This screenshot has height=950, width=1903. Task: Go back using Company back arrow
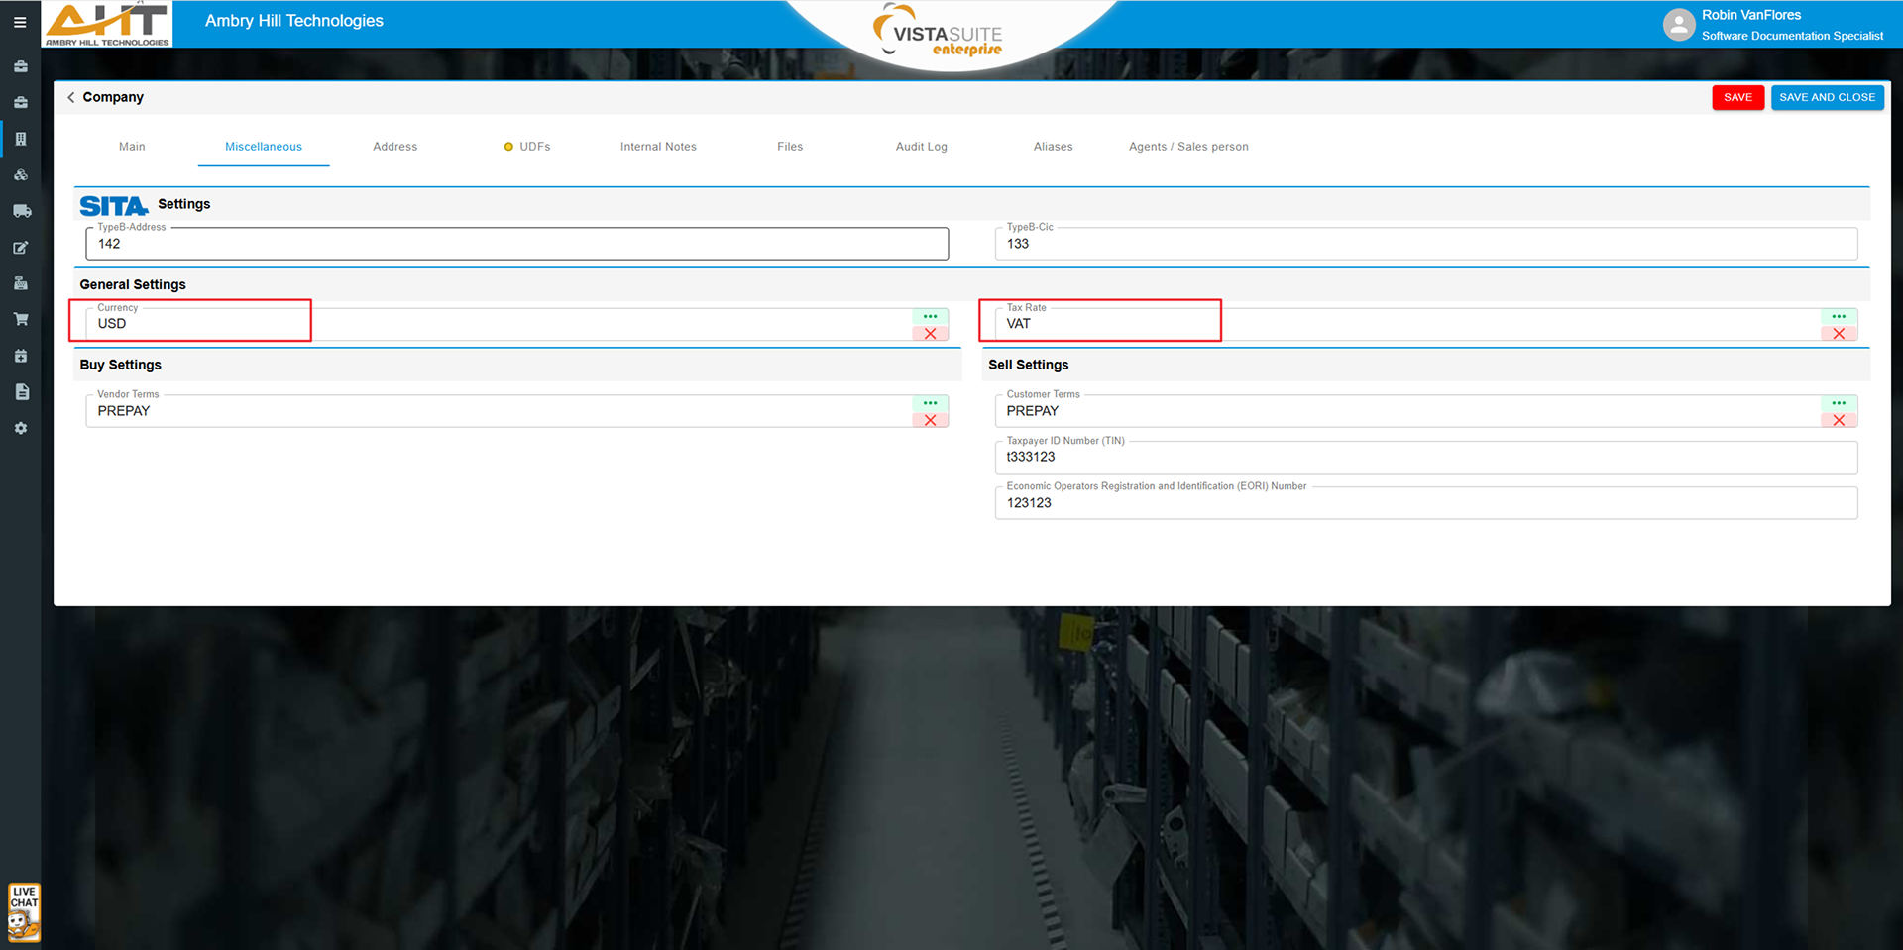point(71,97)
